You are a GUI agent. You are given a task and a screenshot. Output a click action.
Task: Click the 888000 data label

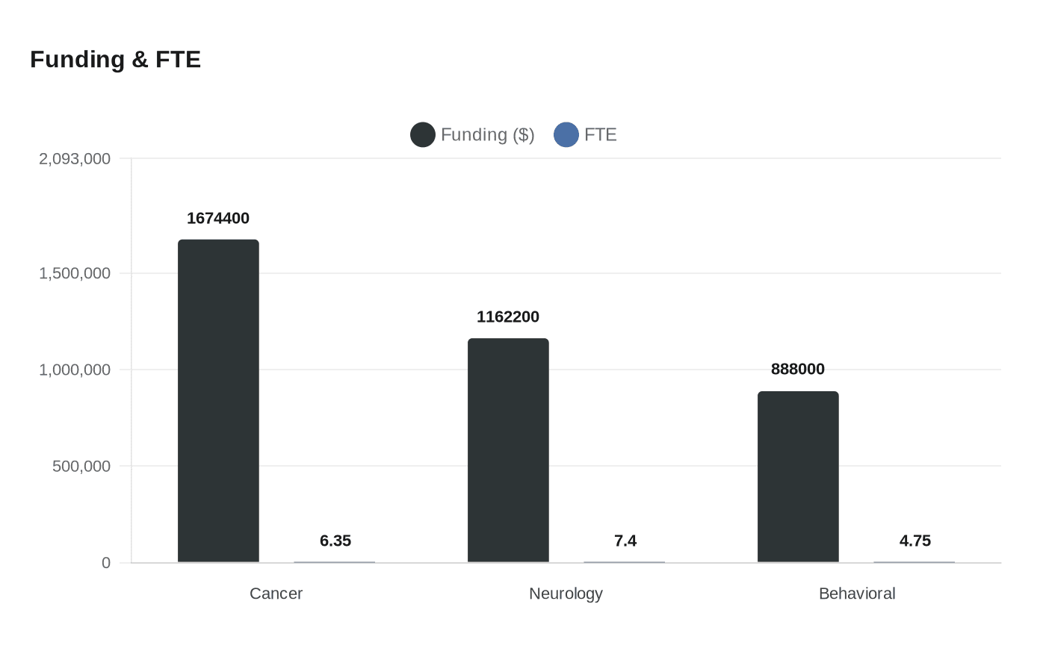[798, 370]
